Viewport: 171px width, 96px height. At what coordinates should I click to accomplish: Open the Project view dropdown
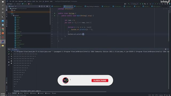(x=12, y=6)
